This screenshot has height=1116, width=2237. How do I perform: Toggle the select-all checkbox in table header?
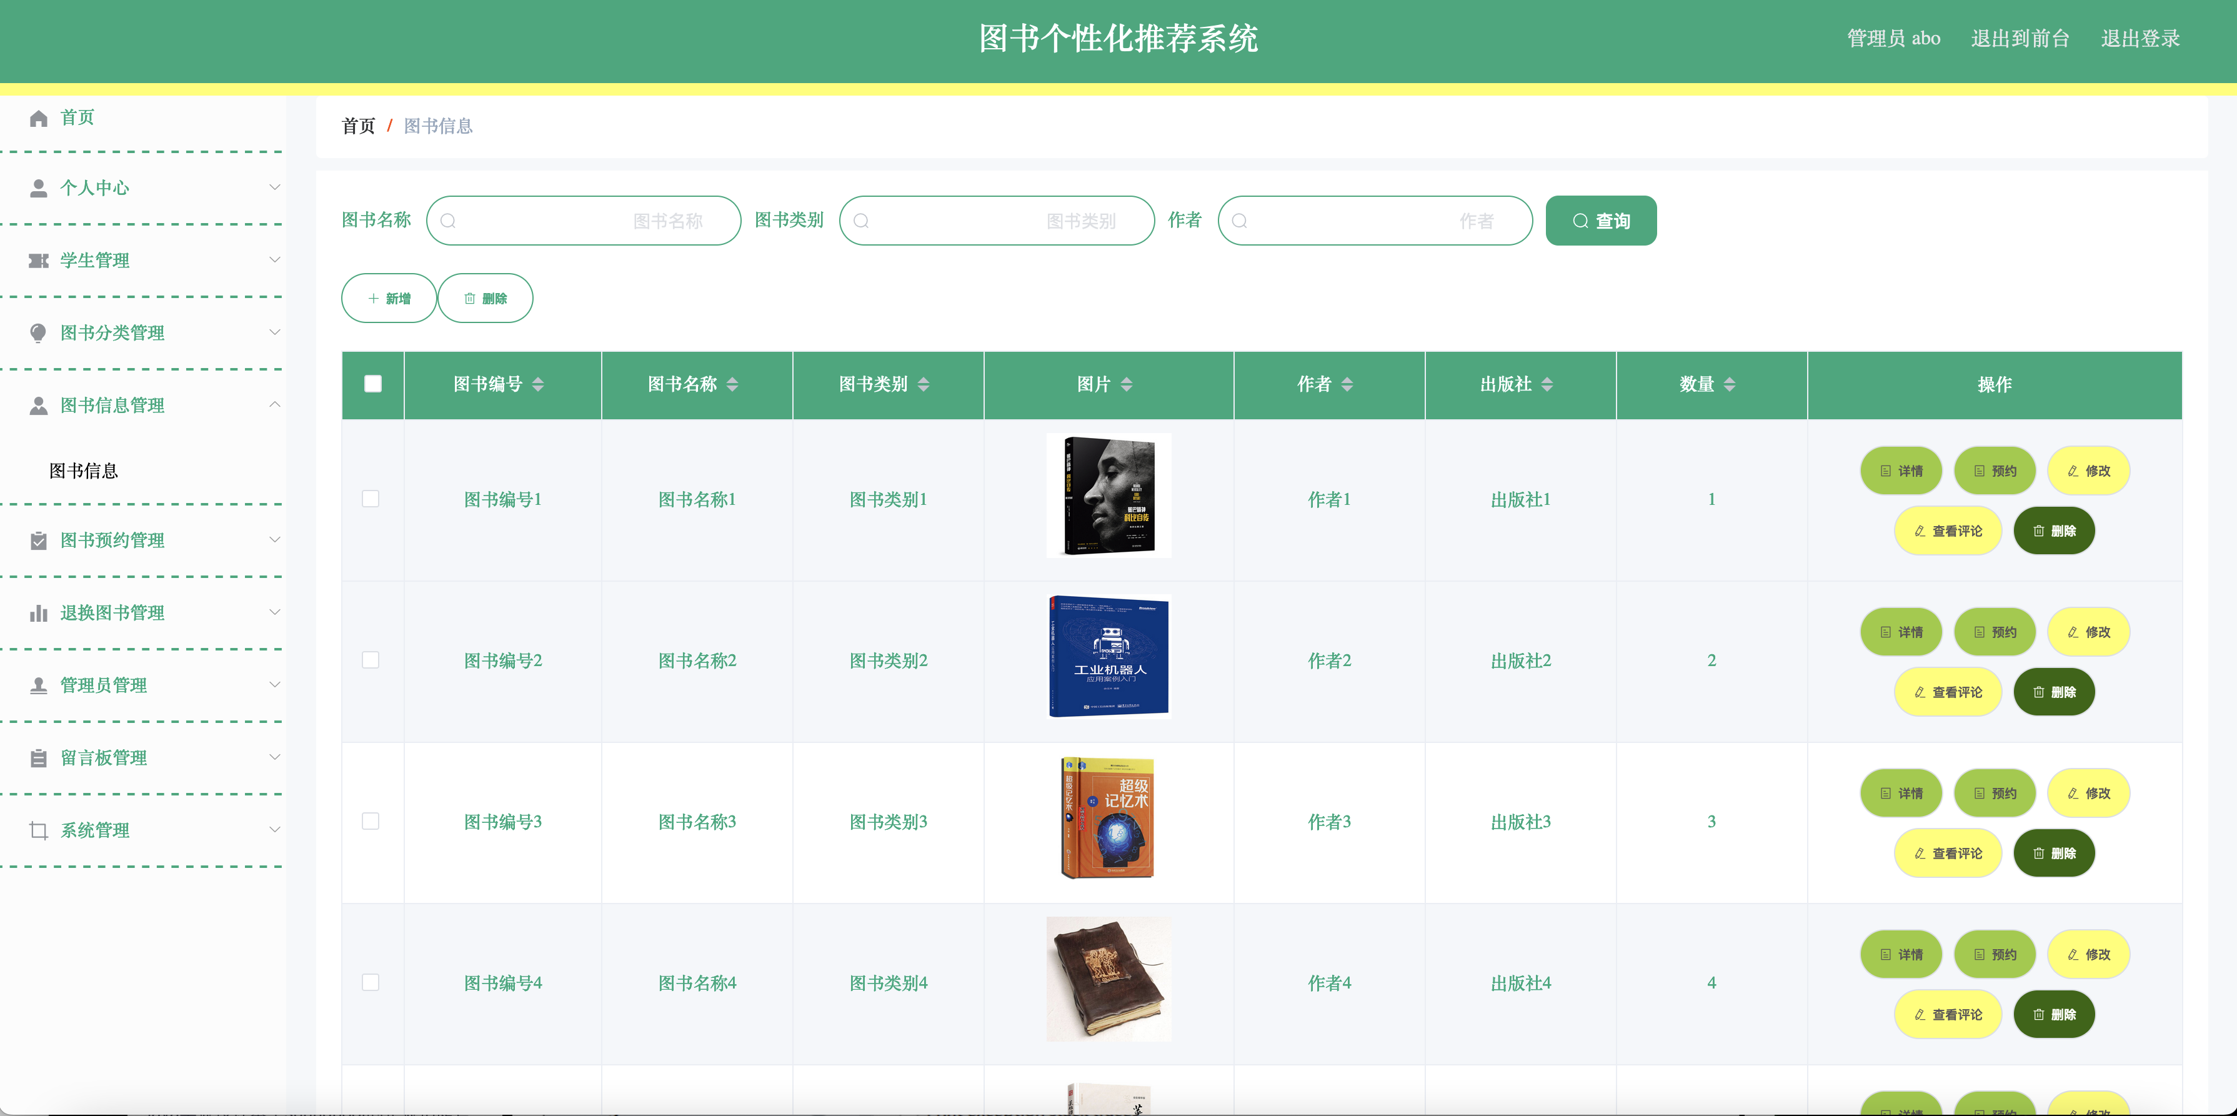point(374,384)
